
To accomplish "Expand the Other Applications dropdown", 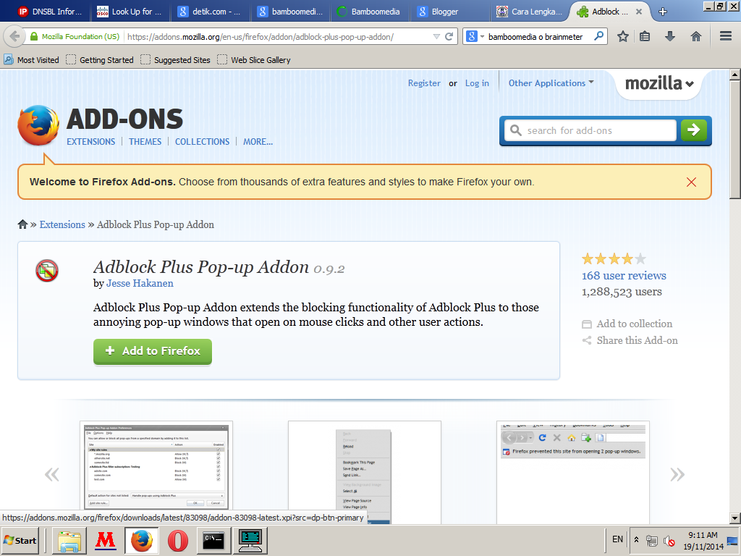I will pyautogui.click(x=551, y=83).
